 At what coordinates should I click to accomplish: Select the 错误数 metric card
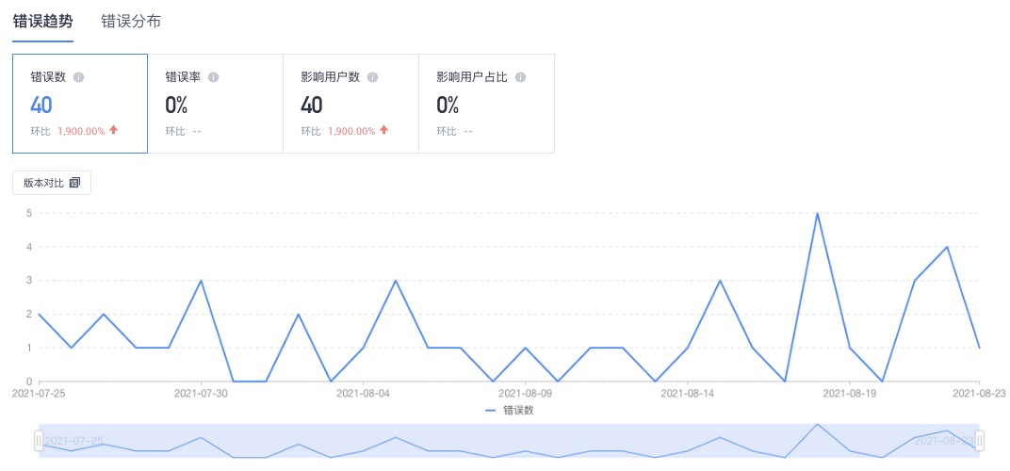[80, 104]
